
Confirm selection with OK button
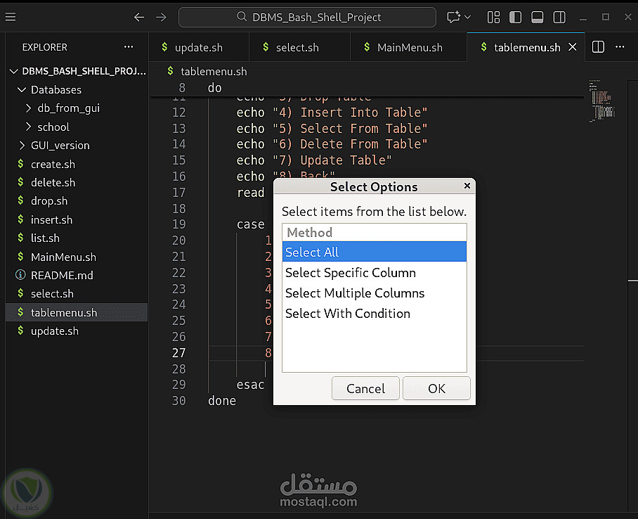click(436, 389)
